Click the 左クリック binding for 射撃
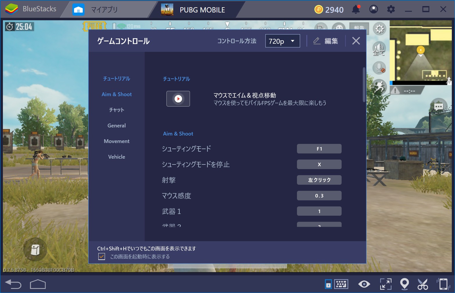Viewport: 455px width, 293px height. [x=319, y=180]
